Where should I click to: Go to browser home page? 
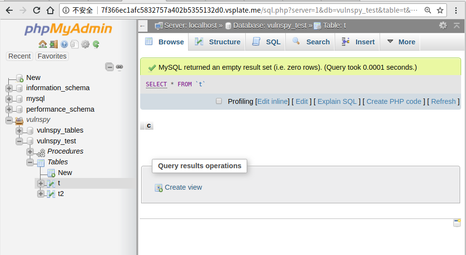tap(50, 10)
